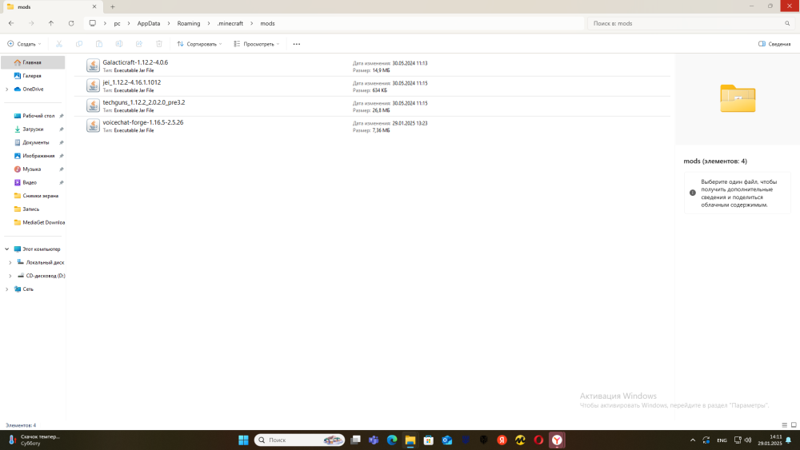
Task: Click the Share icon in toolbar
Action: (138, 44)
